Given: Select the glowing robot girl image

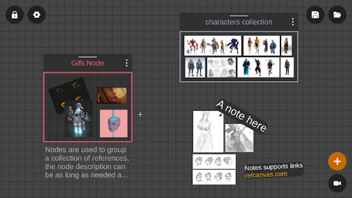Looking at the screenshot, I should (79, 119).
